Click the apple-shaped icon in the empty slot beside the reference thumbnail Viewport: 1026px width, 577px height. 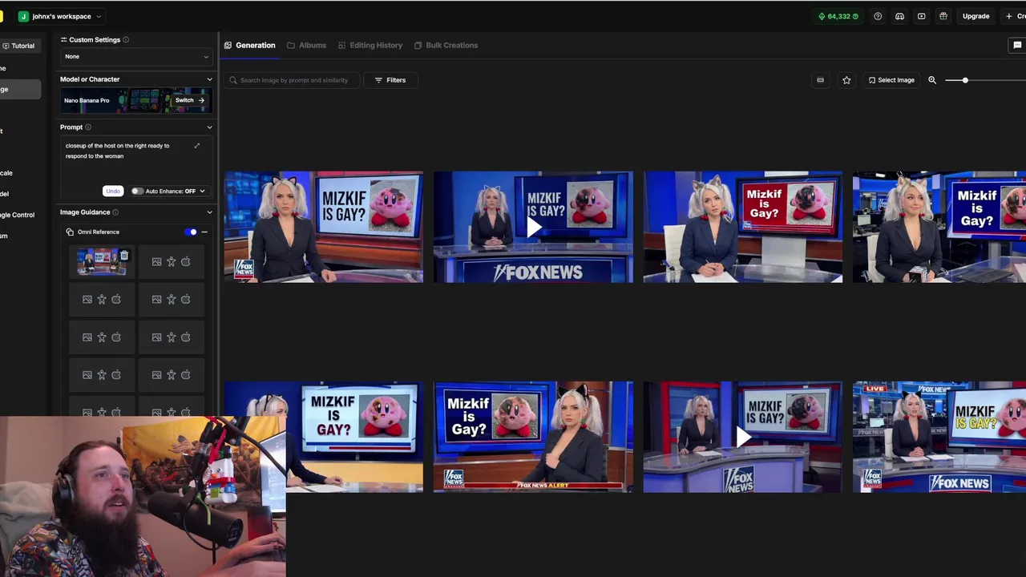point(185,262)
